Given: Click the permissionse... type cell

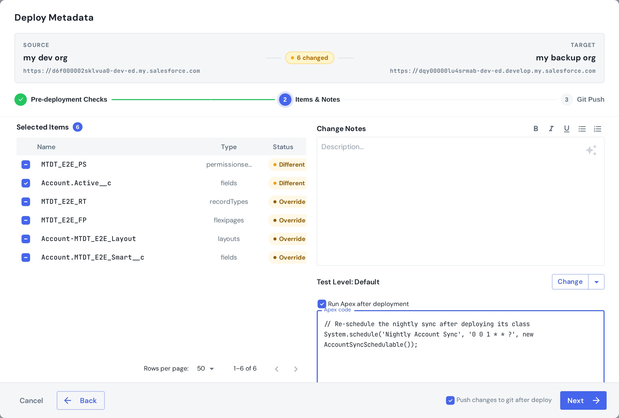Looking at the screenshot, I should click(229, 164).
